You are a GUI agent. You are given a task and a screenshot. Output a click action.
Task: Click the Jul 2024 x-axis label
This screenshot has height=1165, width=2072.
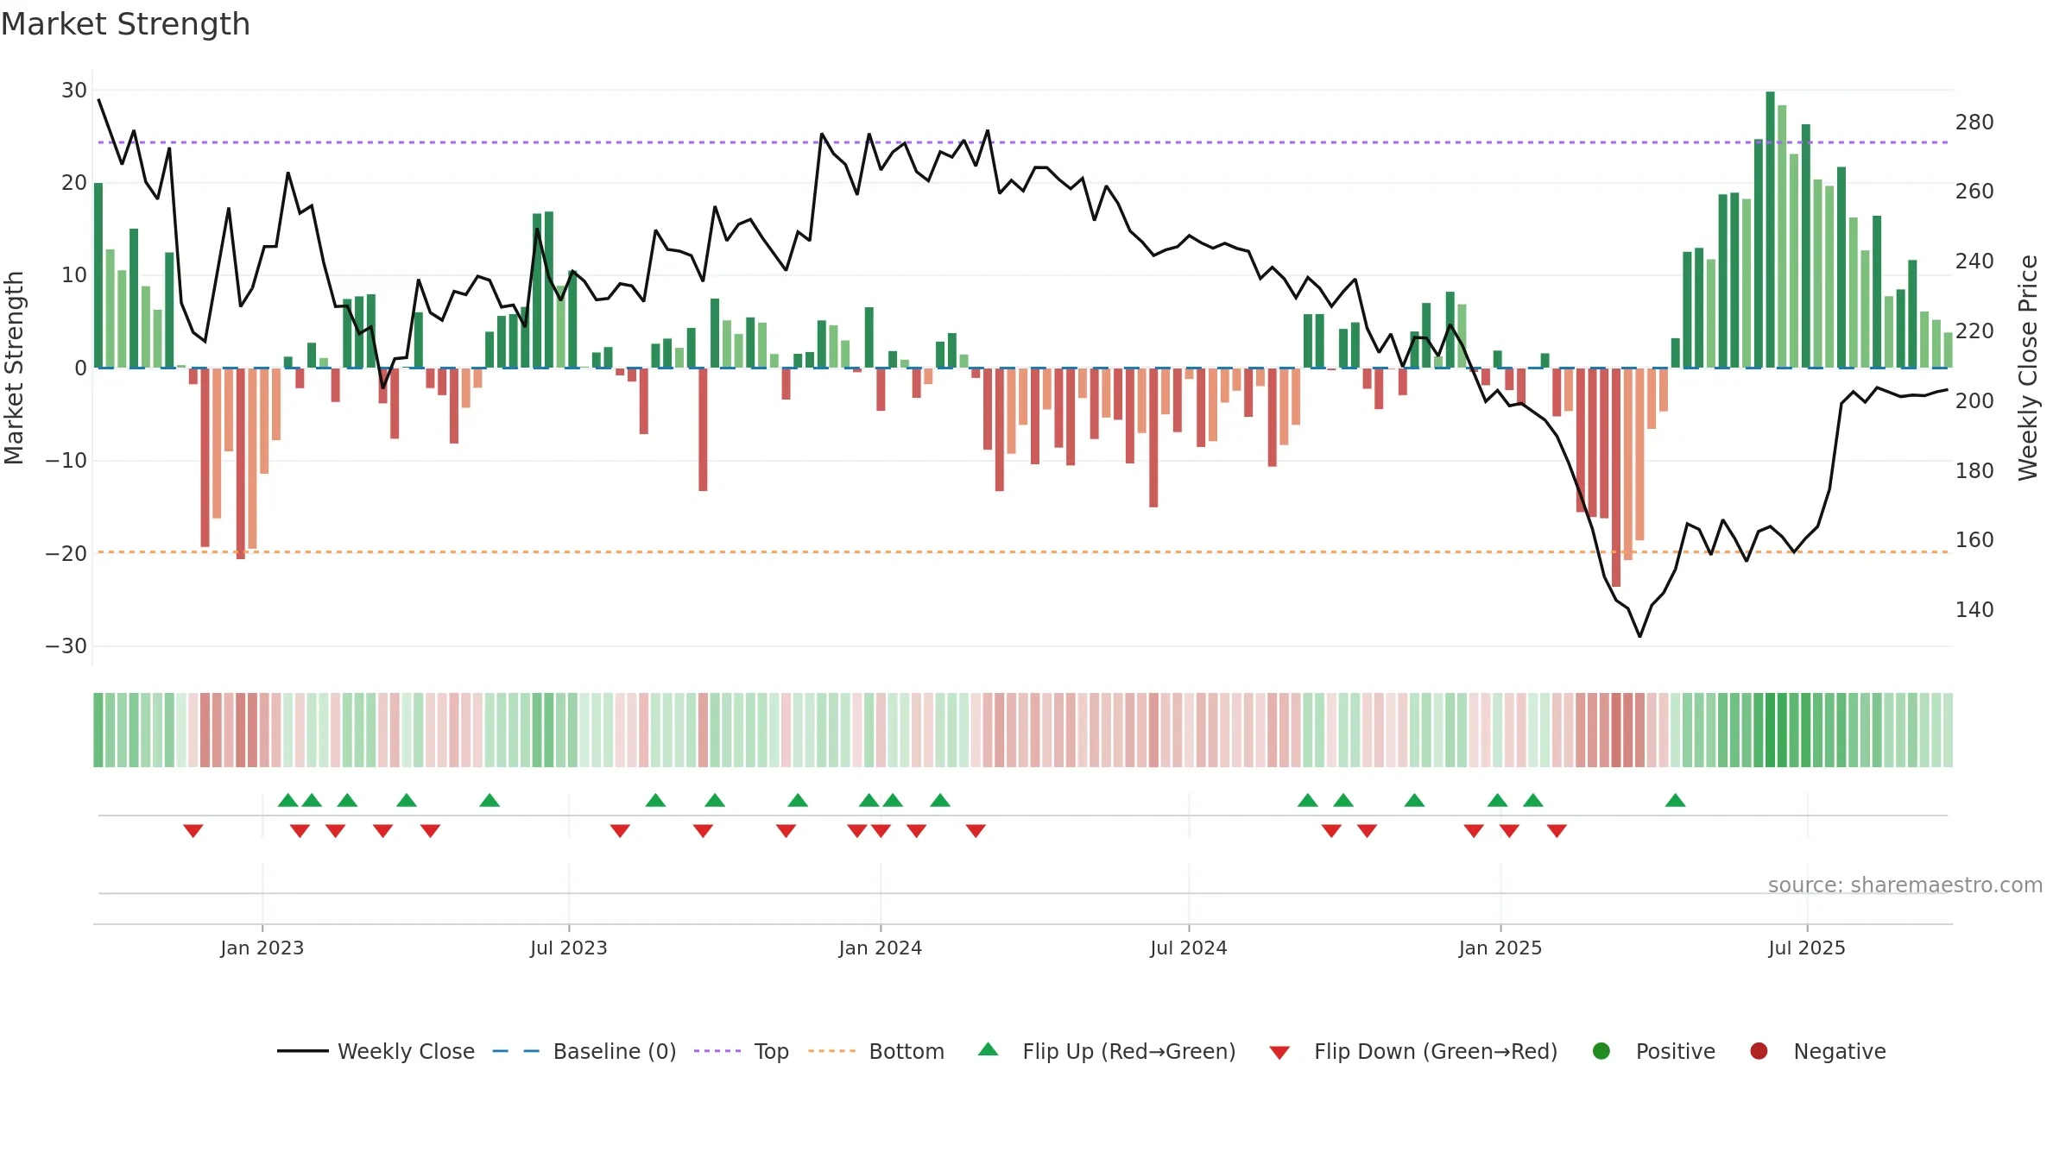point(1189,948)
